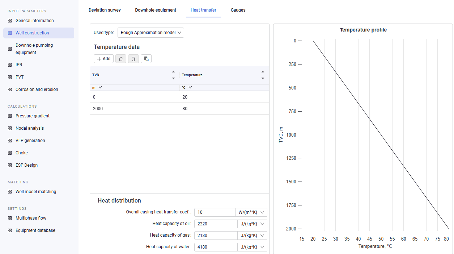The width and height of the screenshot is (454, 254).
Task: Click the grid icon beside Corrosion and erosion
Action: [x=10, y=89]
